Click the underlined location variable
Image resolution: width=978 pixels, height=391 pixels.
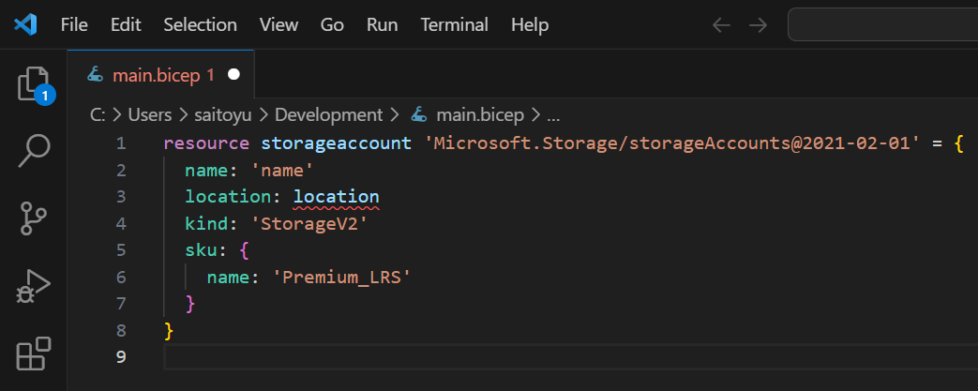click(x=336, y=197)
